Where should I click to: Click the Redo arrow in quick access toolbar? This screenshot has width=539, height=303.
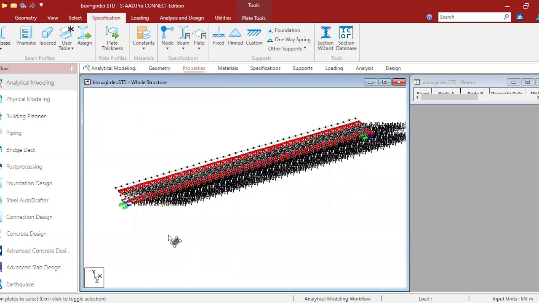[32, 5]
